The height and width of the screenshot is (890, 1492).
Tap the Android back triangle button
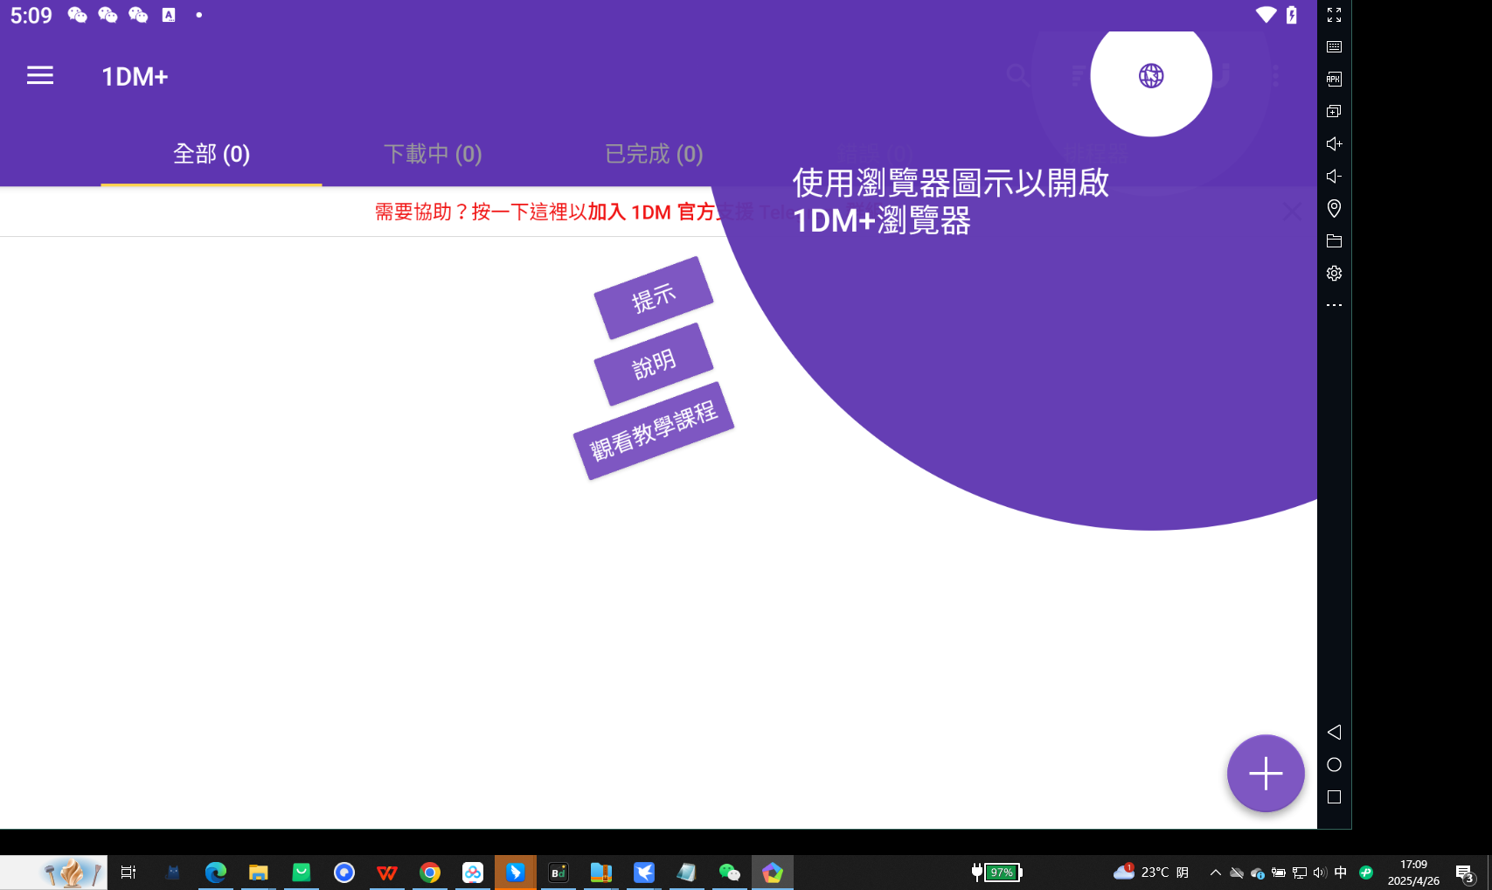pos(1334,733)
